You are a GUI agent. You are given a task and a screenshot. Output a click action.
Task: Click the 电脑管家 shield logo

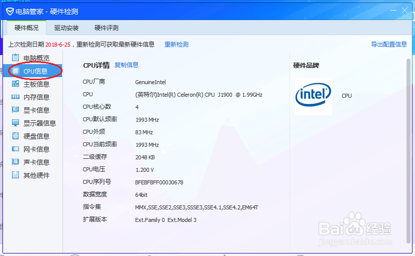coord(10,12)
